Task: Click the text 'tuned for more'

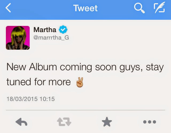Action: click(38, 82)
